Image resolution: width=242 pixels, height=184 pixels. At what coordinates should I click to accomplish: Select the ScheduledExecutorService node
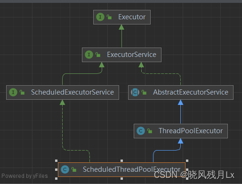tap(63, 92)
